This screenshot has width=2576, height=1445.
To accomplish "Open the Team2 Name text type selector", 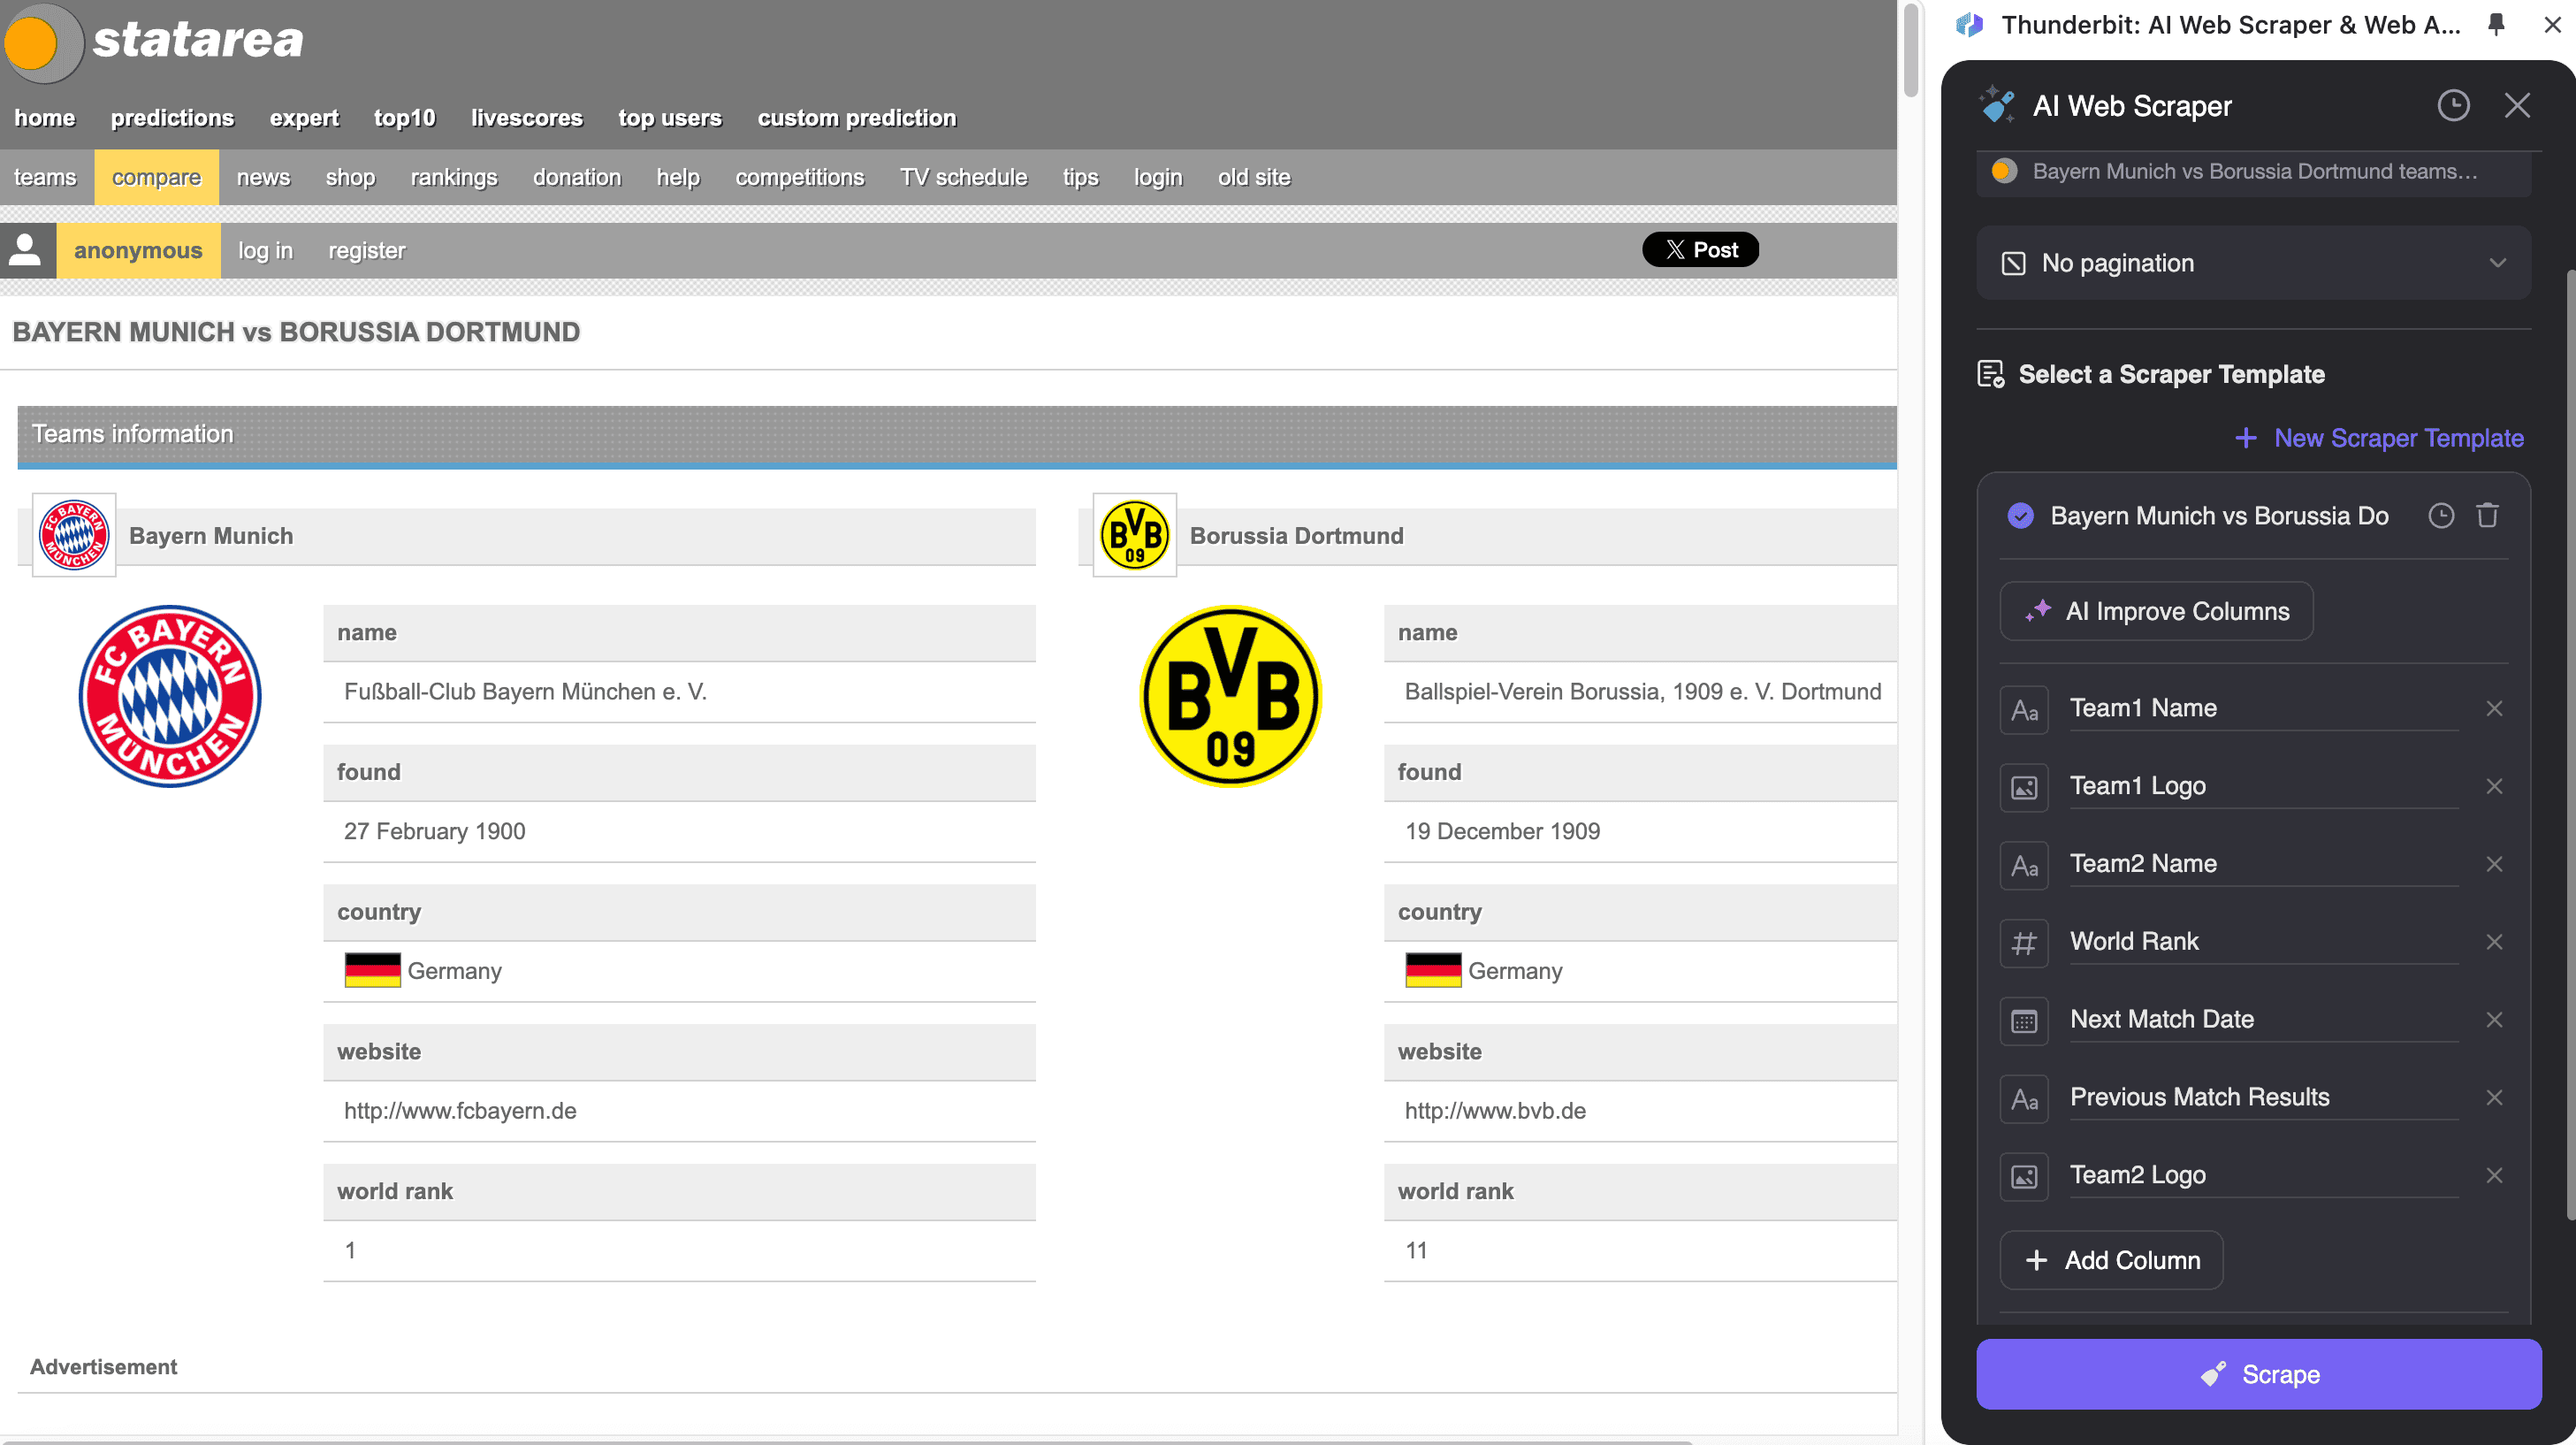I will point(2024,865).
